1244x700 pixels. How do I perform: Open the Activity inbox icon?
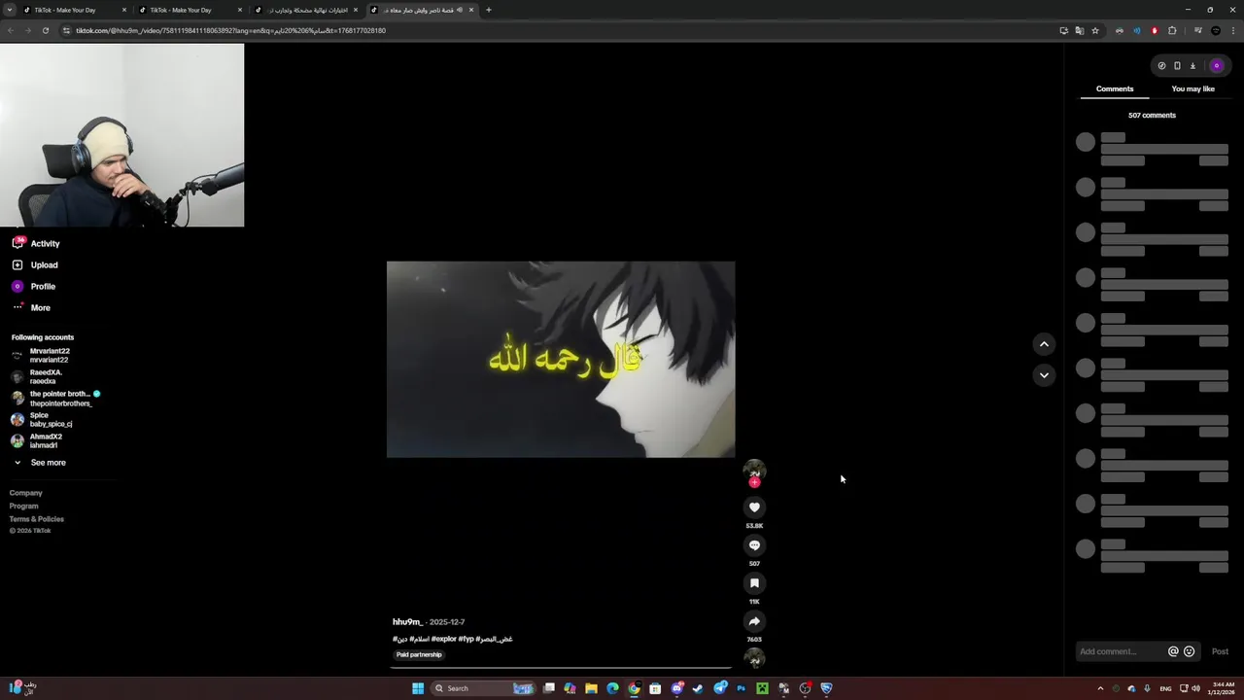click(x=17, y=243)
